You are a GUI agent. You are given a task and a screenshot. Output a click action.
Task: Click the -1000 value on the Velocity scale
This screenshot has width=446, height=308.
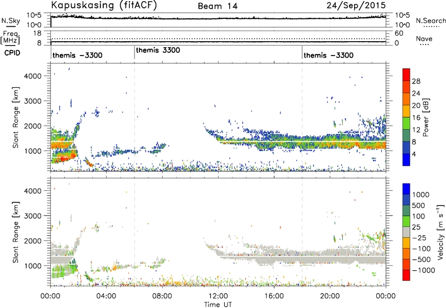pos(423,270)
